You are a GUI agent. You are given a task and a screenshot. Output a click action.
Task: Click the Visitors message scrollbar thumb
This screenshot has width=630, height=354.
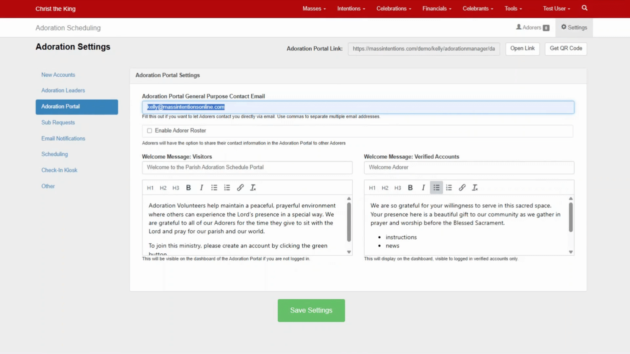coord(349,222)
